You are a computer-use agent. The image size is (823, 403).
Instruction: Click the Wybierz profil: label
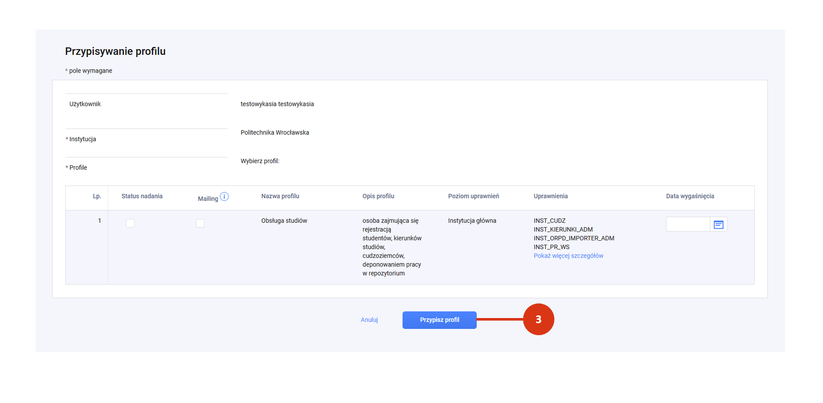point(260,161)
